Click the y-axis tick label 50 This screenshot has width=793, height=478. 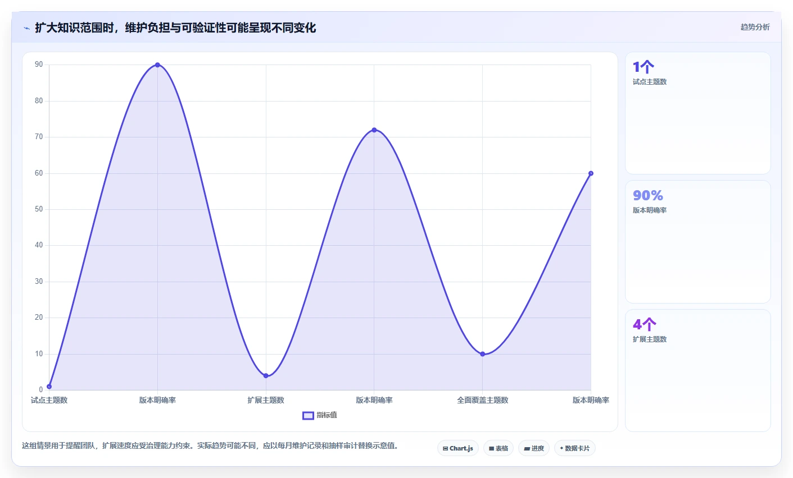click(39, 209)
